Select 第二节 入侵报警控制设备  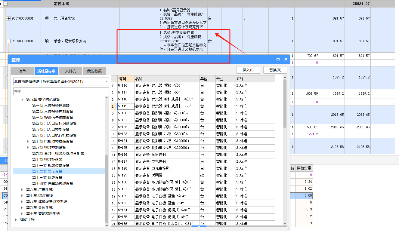point(53,112)
